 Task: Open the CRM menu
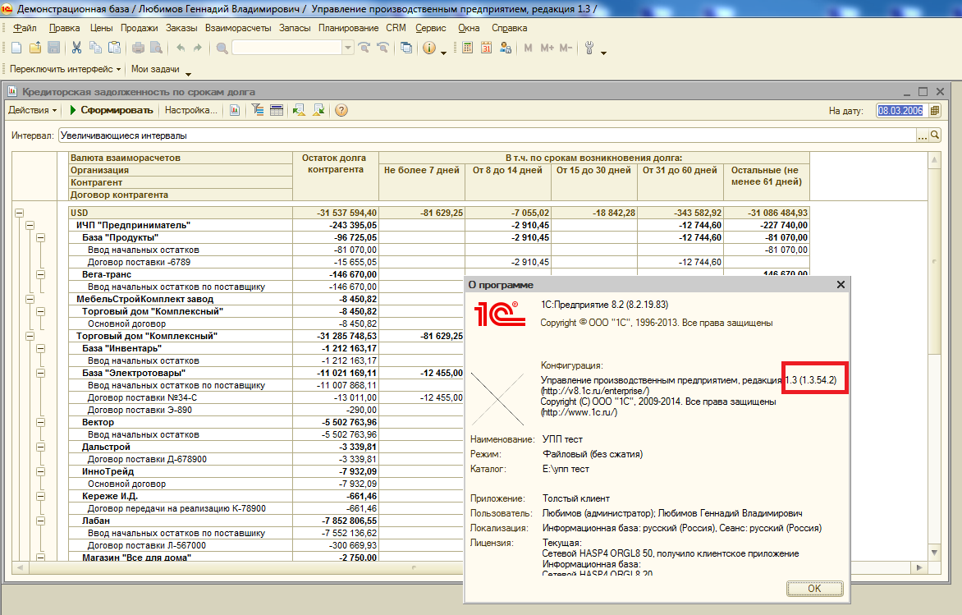coord(396,28)
